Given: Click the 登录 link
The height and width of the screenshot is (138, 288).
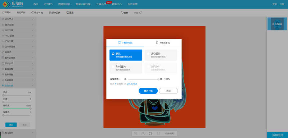Looking at the screenshot, I should [x=275, y=4].
